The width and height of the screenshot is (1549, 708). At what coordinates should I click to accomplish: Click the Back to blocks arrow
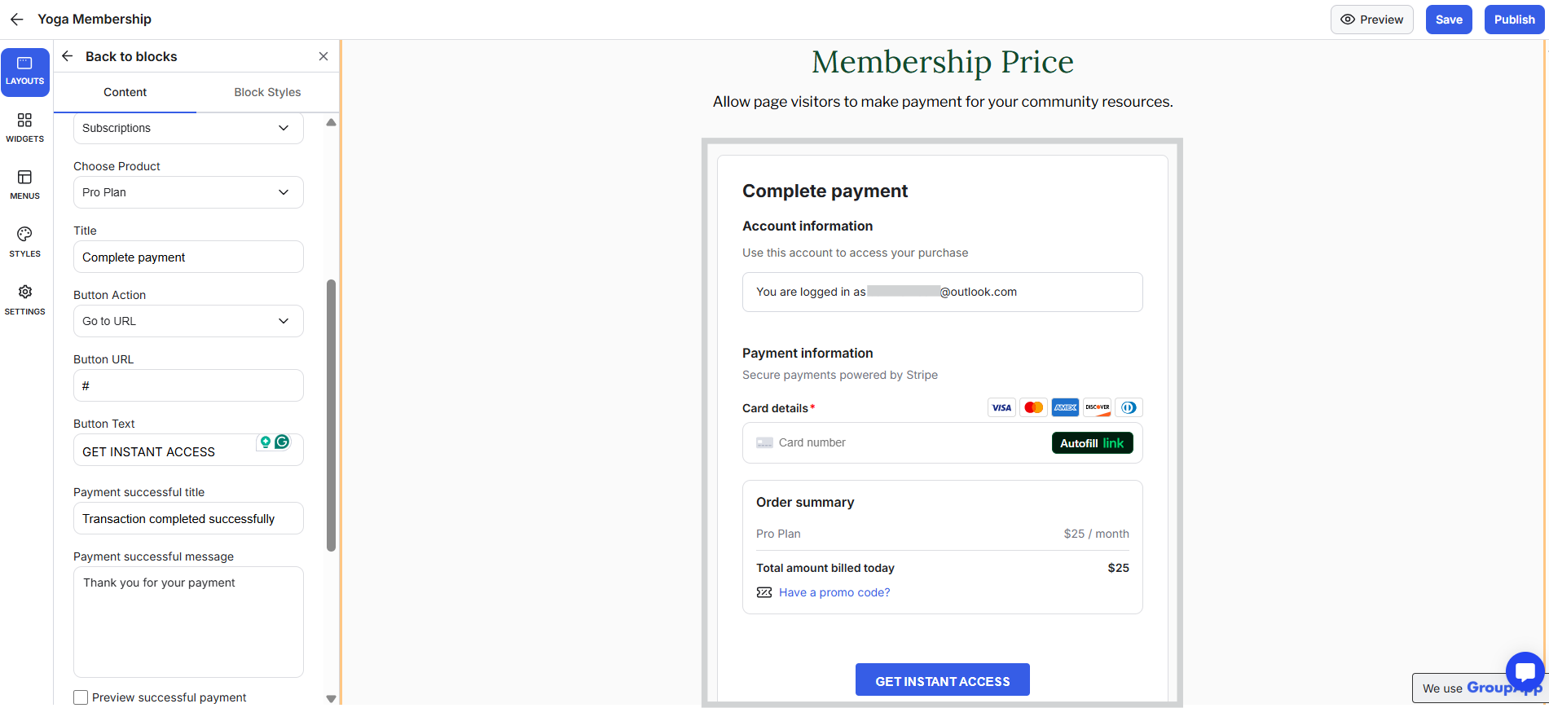68,56
